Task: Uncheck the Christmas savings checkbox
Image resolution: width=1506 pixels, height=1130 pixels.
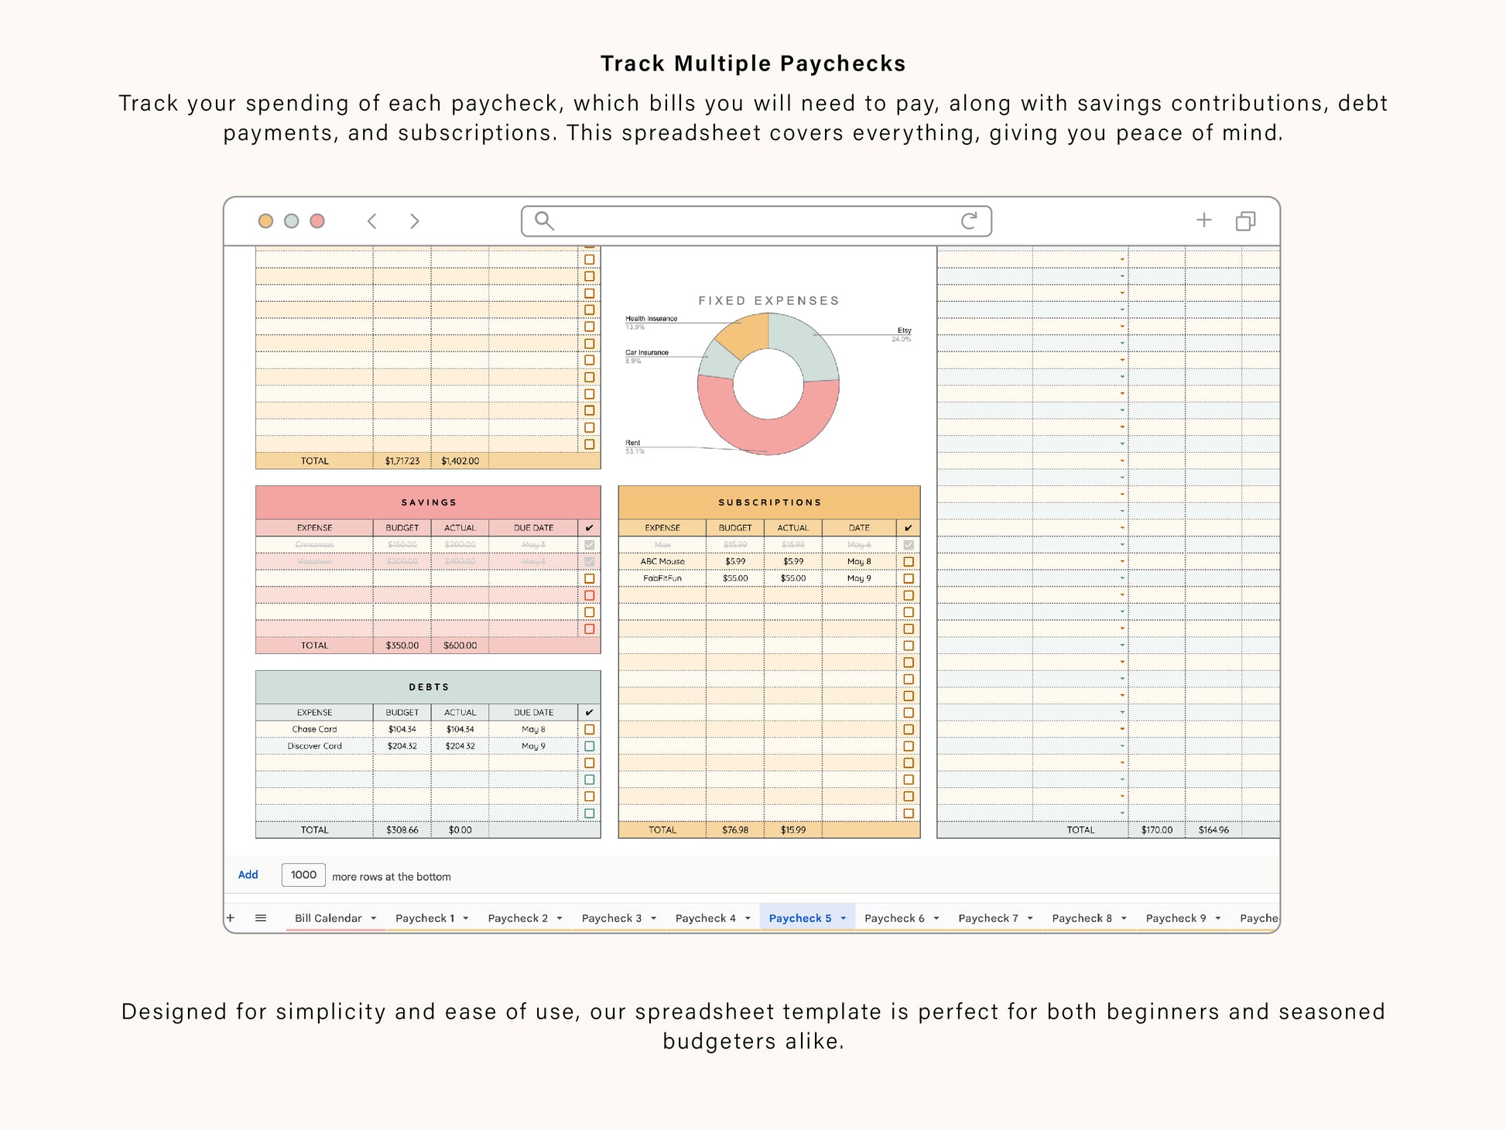Action: 590,545
